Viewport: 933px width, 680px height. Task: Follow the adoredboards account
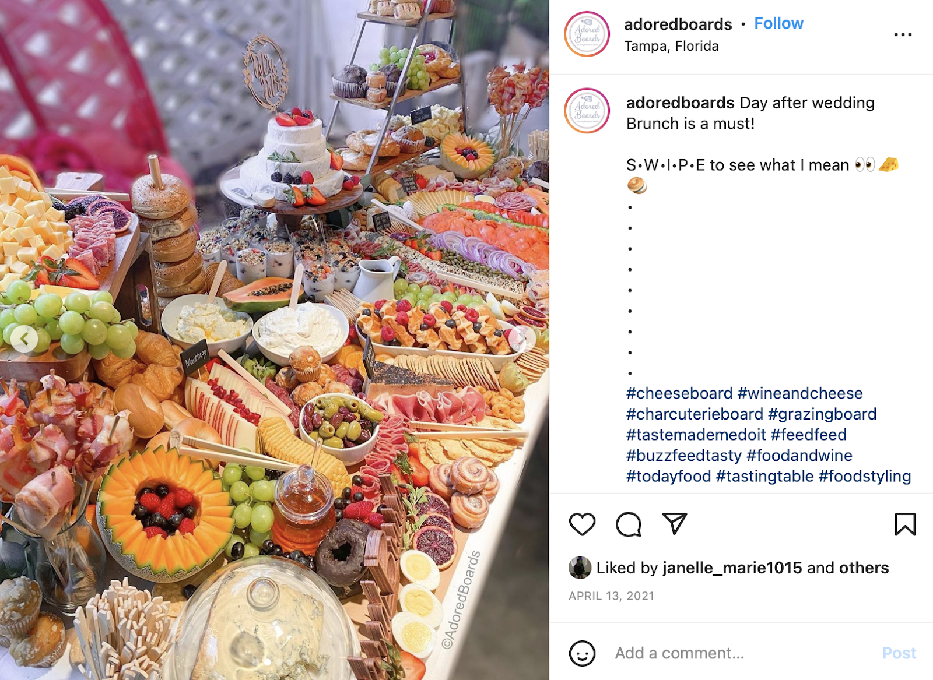click(x=778, y=23)
